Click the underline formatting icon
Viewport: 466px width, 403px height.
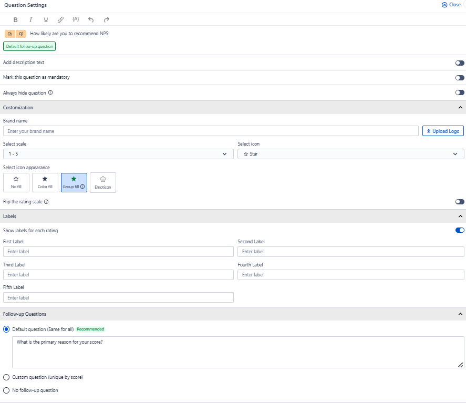[46, 19]
